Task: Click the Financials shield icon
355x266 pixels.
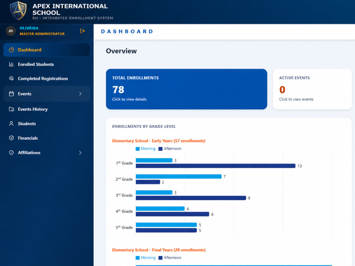Action: point(11,138)
